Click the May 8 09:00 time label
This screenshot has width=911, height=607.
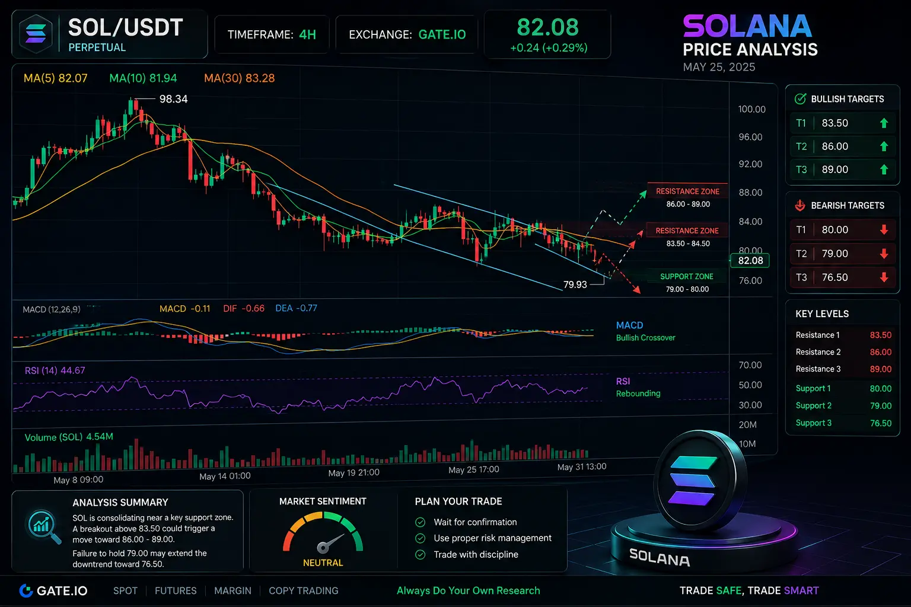pos(78,480)
